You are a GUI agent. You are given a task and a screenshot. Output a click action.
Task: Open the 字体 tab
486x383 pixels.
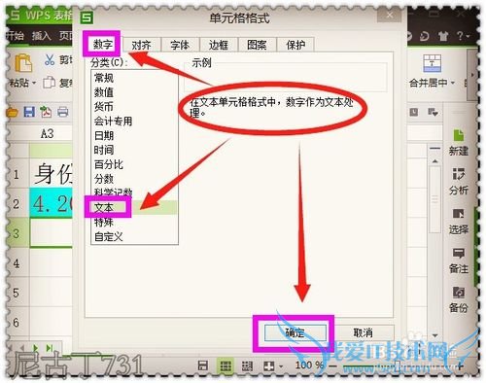180,45
